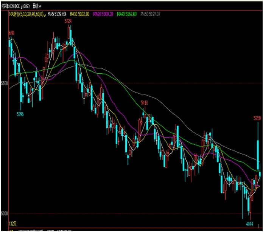This screenshot has width=263, height=232.
Task: Select the cyan candle above the 4974 low
Action: (249, 204)
